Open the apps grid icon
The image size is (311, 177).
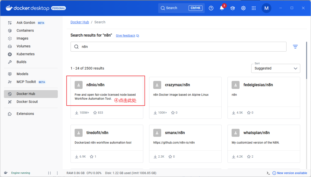254,8
